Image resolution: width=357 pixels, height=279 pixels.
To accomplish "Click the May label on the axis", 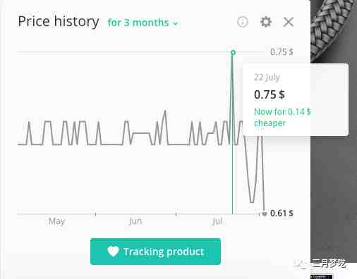I will pos(56,221).
